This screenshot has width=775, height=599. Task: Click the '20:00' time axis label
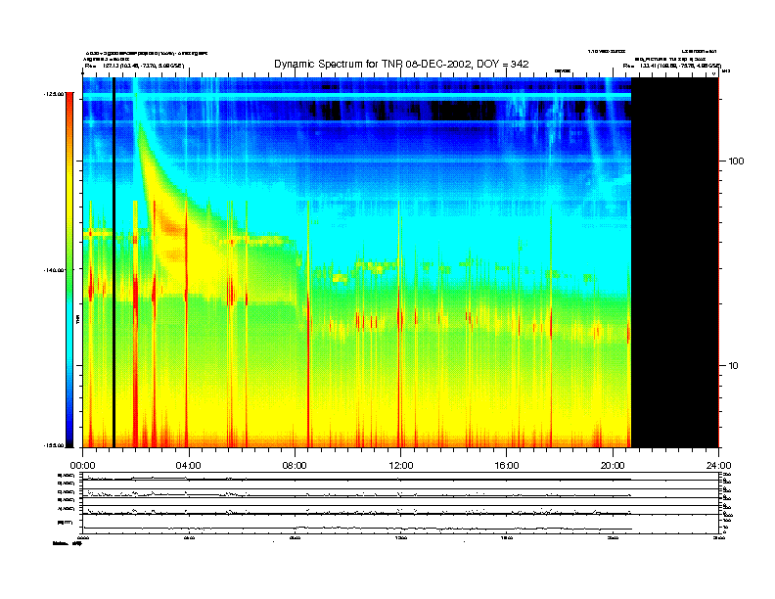(613, 466)
